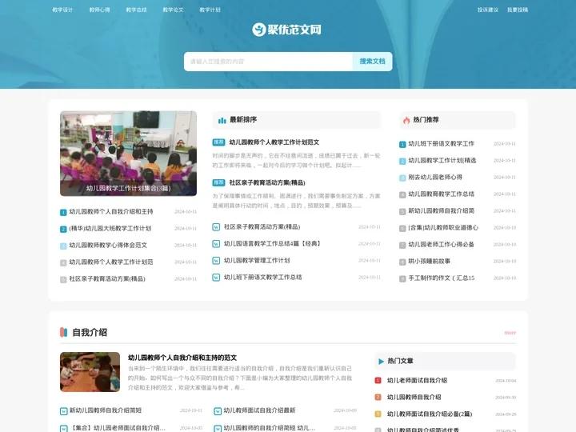Open headline 幼儿园教师个人教学工作计划范文
Viewport: 576px width, 432px height.
[x=274, y=142]
